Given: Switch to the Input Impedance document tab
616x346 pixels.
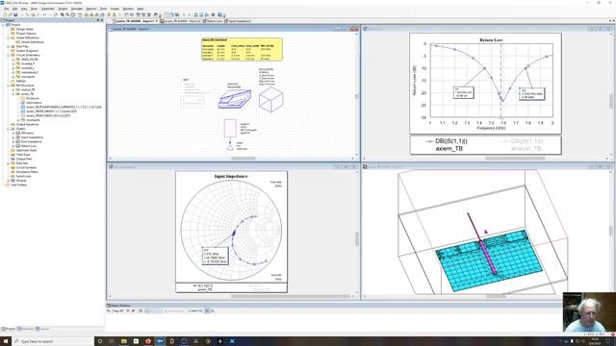Looking at the screenshot, I should (x=238, y=21).
